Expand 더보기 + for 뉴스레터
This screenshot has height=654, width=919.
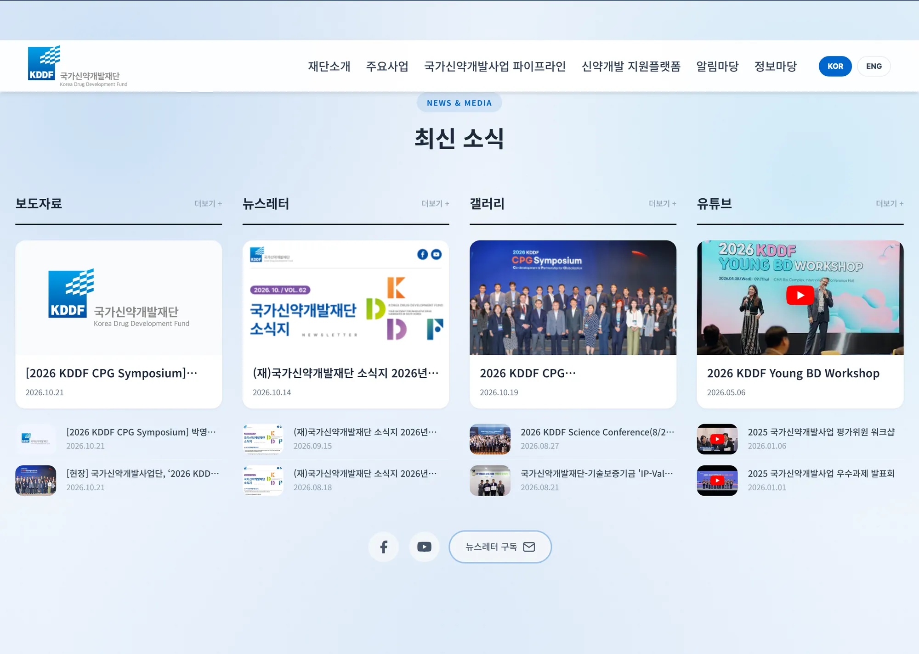435,203
